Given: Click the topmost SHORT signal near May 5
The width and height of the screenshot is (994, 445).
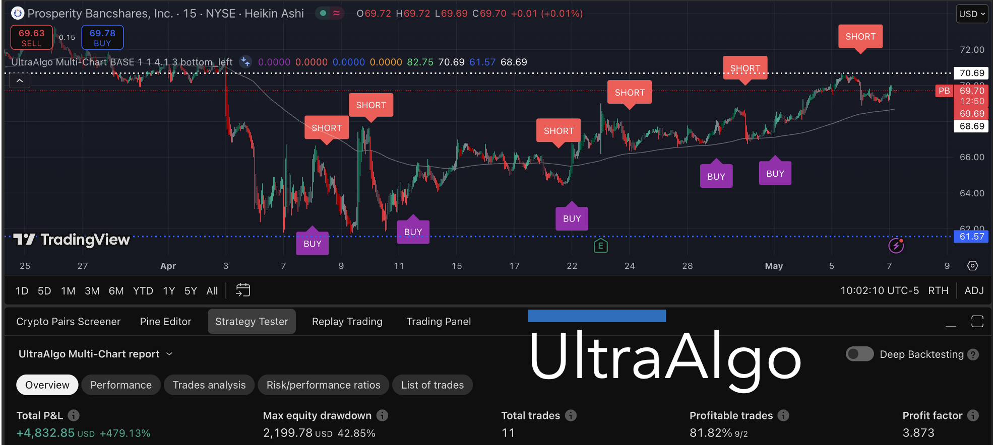Looking at the screenshot, I should (860, 37).
